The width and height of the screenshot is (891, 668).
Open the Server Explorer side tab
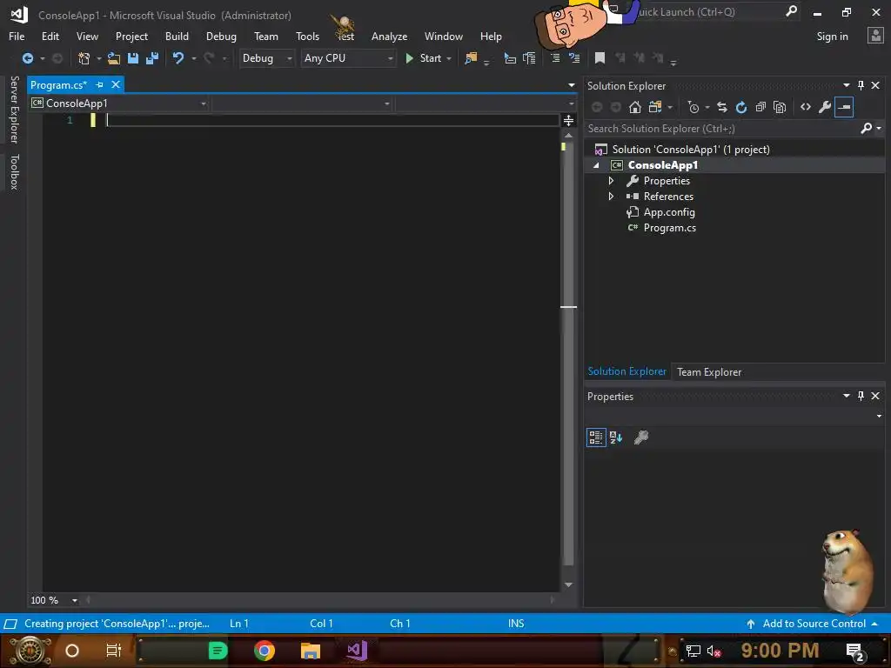point(14,110)
